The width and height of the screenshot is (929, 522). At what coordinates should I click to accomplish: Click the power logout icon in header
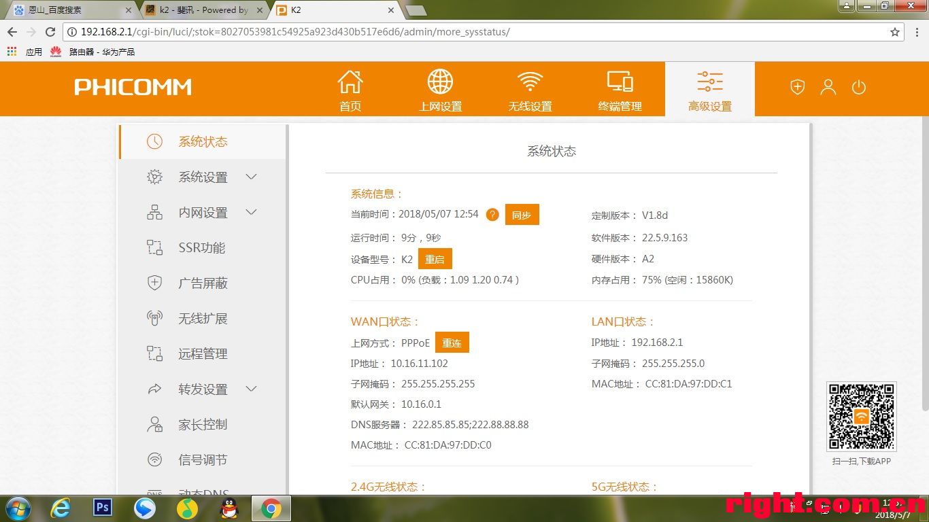point(859,87)
